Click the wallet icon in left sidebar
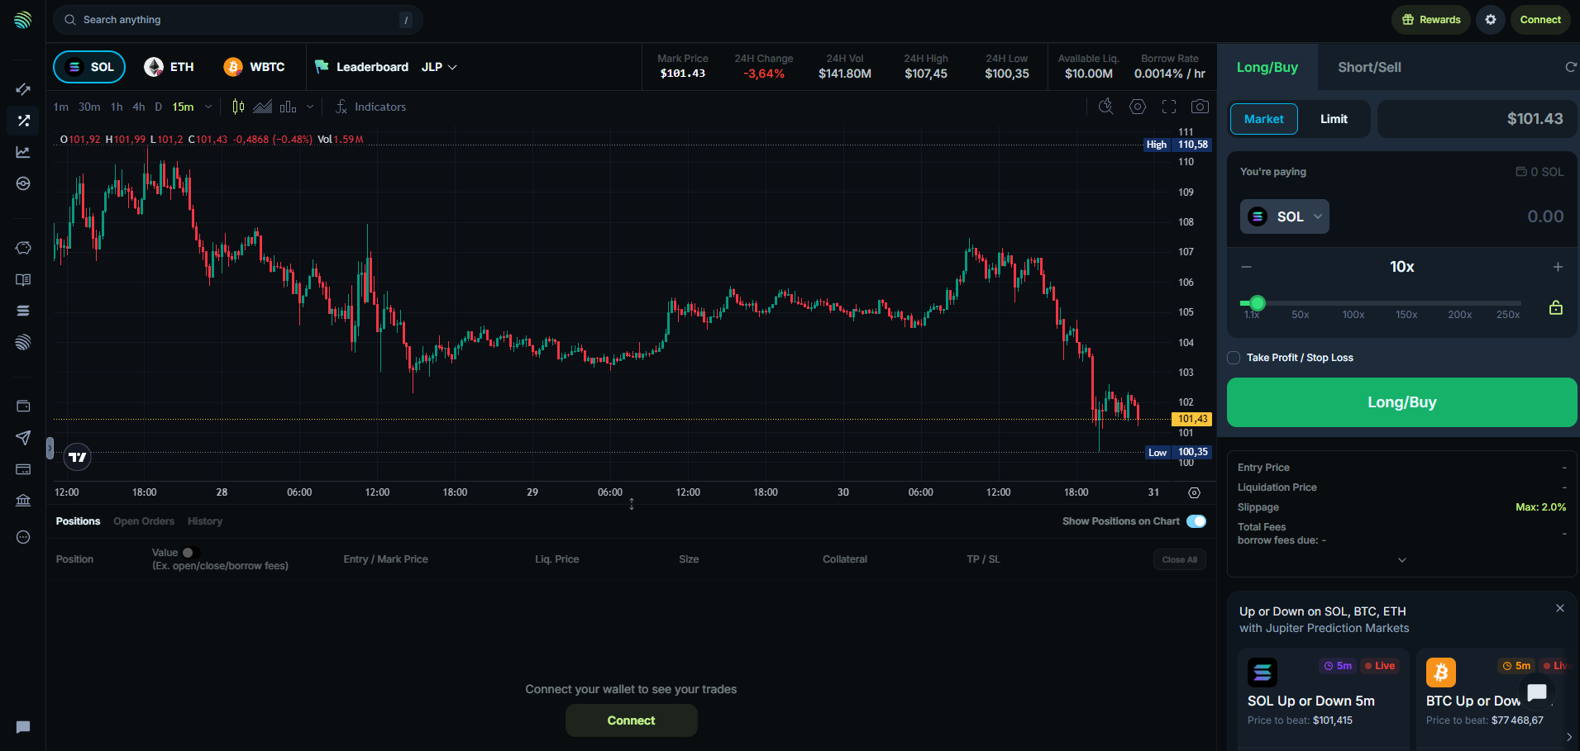 (23, 406)
